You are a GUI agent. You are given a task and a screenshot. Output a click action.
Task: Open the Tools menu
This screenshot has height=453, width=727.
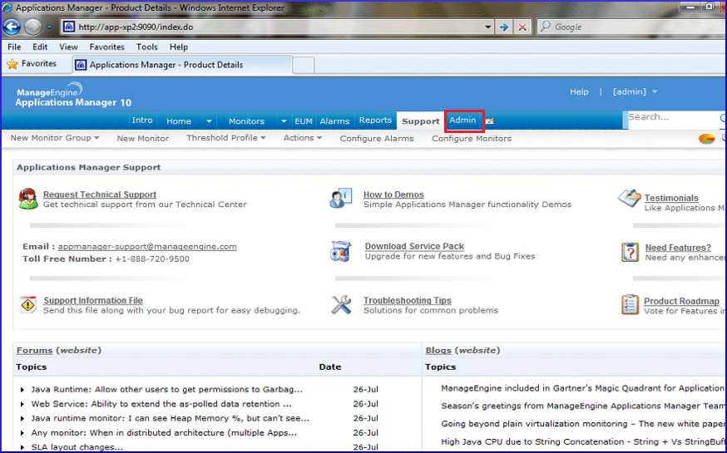point(147,47)
